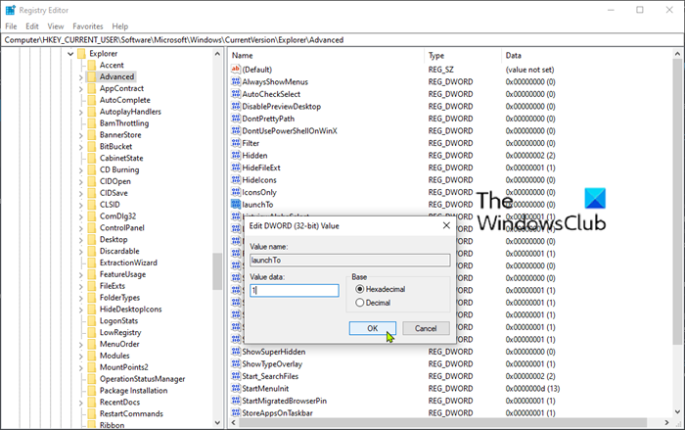Expand the Advanced tree node
This screenshot has width=685, height=430.
[x=81, y=77]
